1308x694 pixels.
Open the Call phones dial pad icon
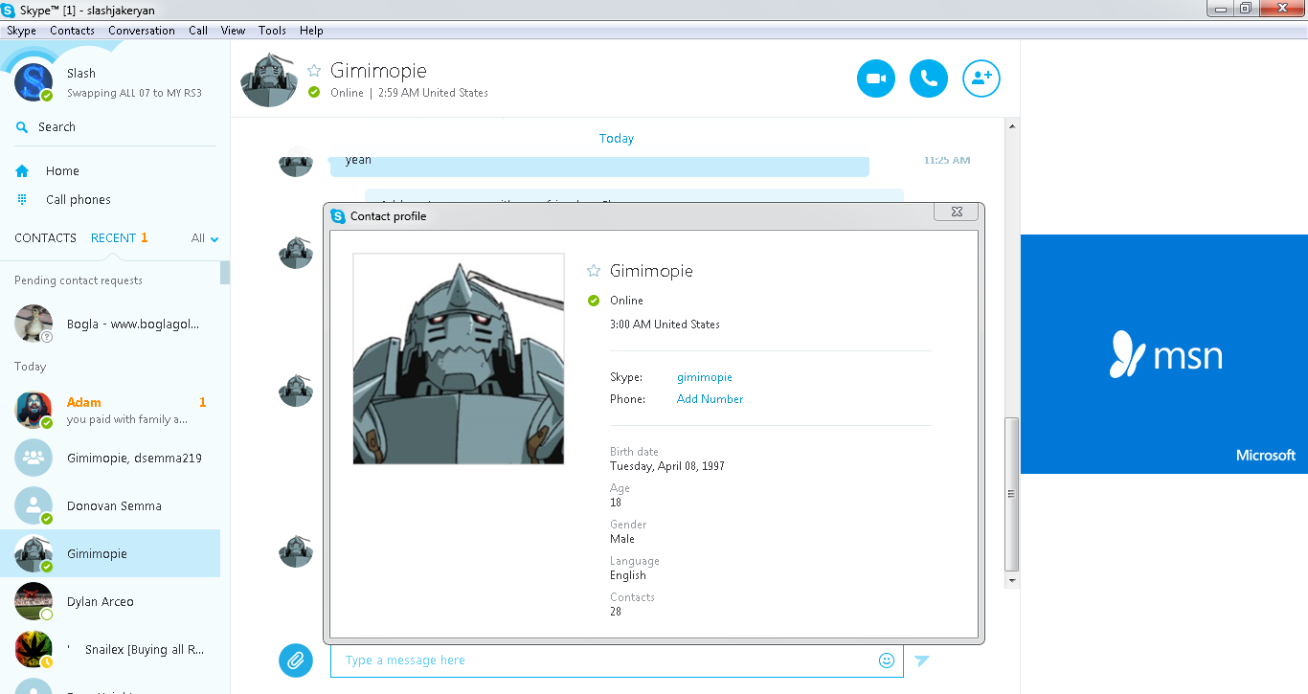pyautogui.click(x=22, y=199)
